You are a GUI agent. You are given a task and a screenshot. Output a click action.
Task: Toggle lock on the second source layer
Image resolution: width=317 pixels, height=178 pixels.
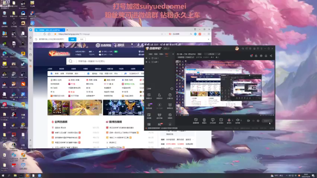(x=150, y=62)
